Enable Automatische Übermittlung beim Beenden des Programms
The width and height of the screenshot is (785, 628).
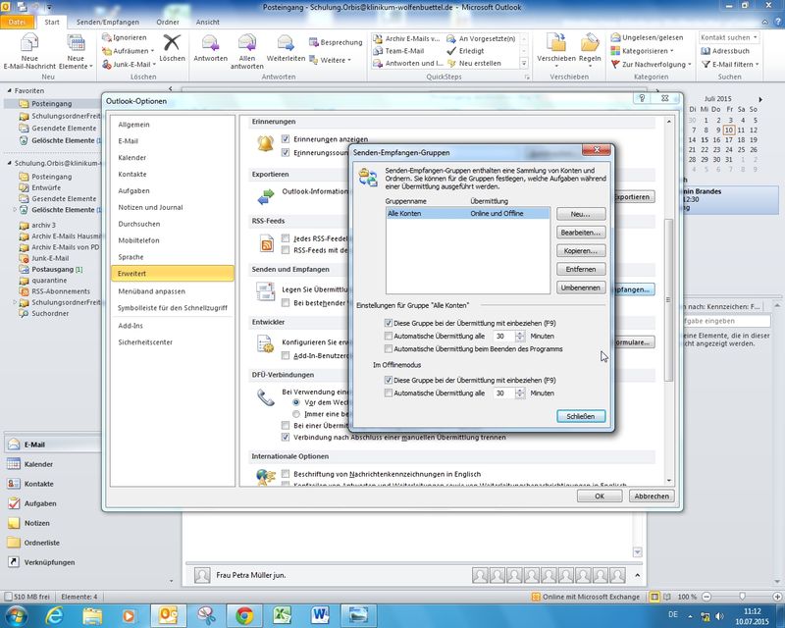click(389, 348)
